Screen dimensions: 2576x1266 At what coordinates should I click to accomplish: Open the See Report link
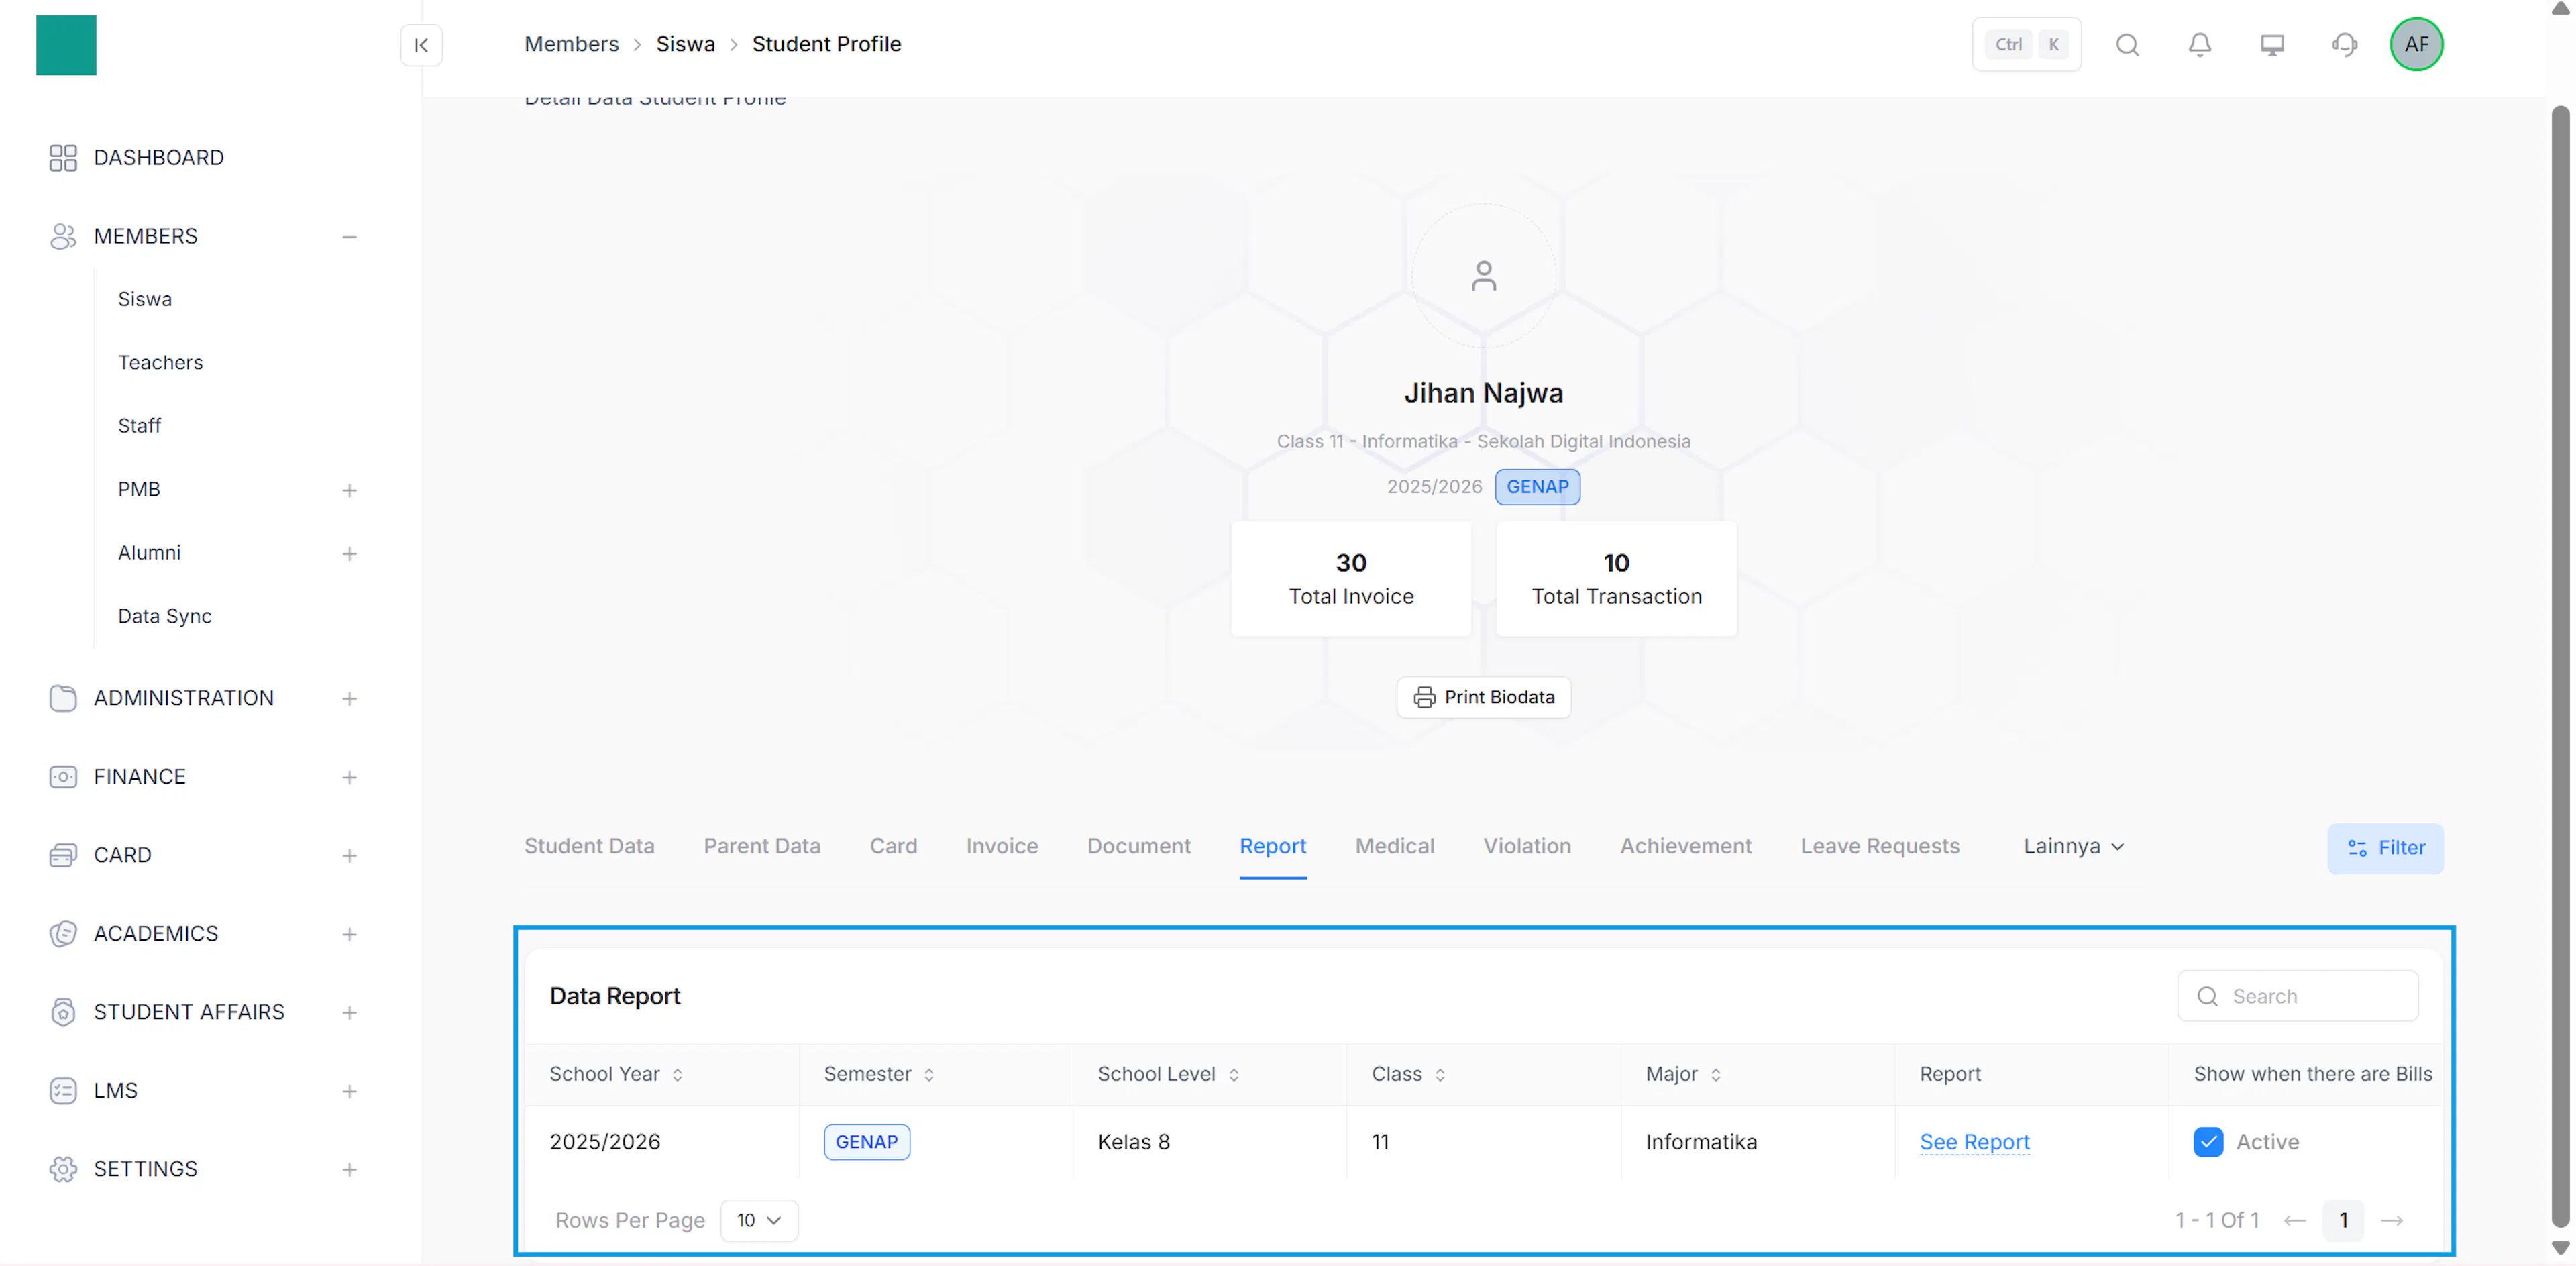[1974, 1142]
